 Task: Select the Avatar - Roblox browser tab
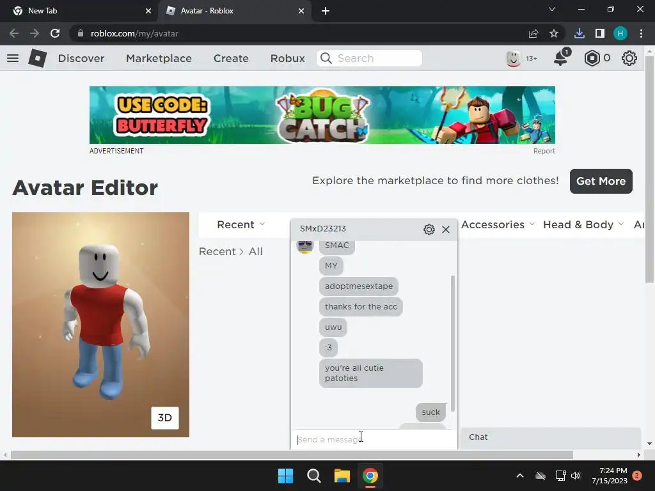[234, 12]
